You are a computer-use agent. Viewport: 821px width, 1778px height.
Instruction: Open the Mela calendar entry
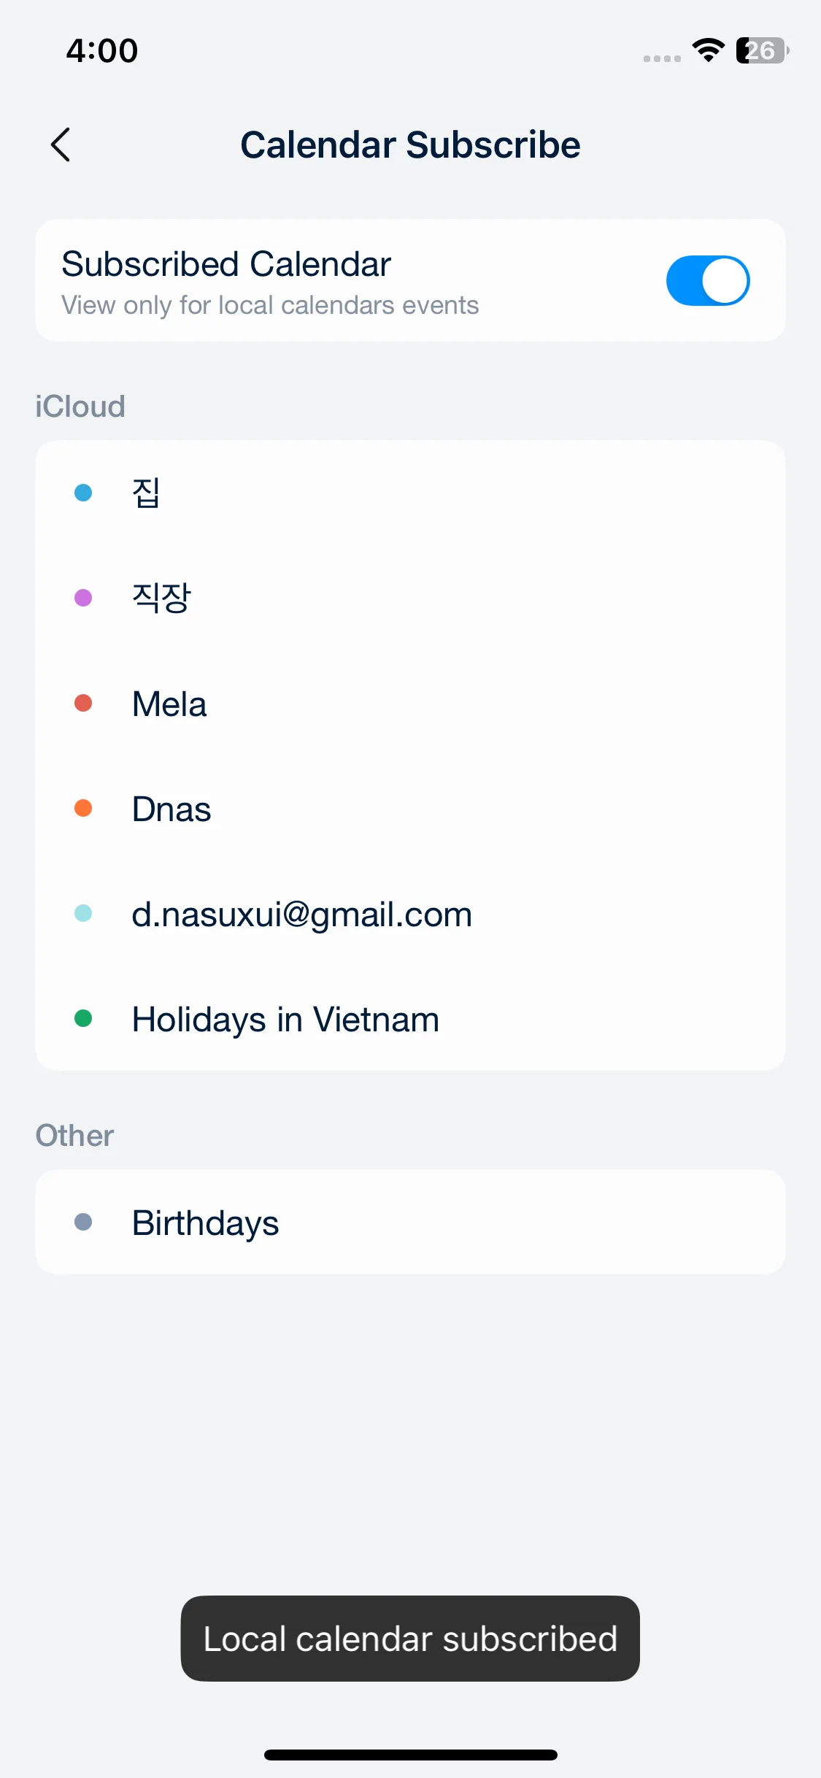click(410, 704)
